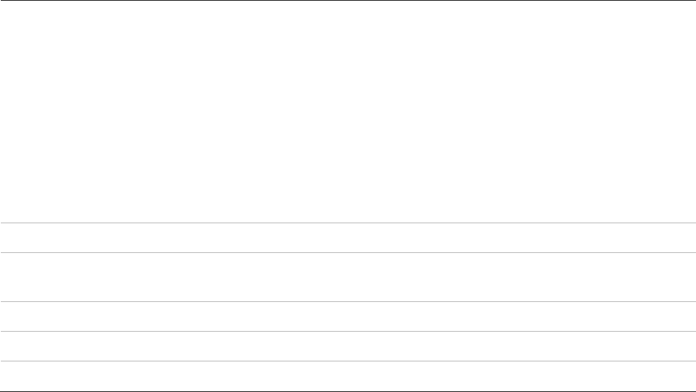Click the first gray separator line
Image resolution: width=696 pixels, height=392 pixels.
[348, 223]
